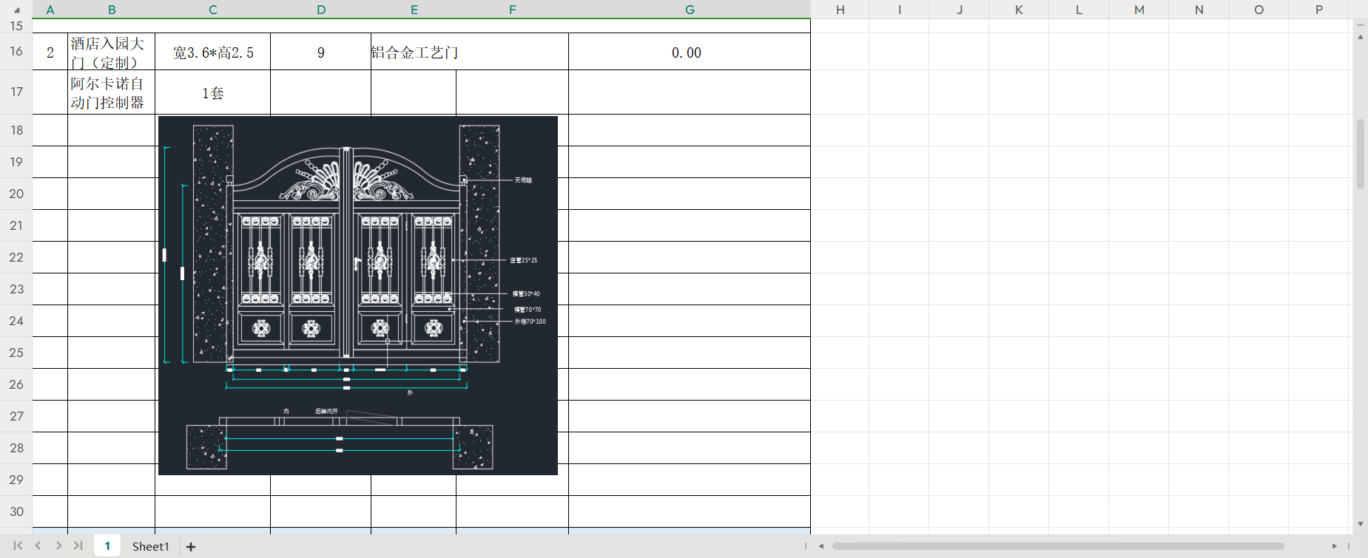Select row 22 header
The image size is (1368, 558).
(16, 257)
